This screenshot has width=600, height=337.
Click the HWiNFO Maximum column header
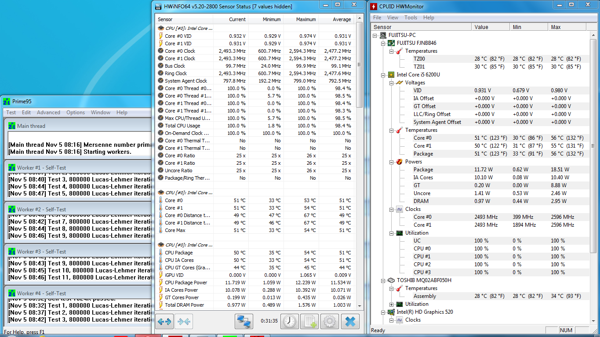(301, 19)
